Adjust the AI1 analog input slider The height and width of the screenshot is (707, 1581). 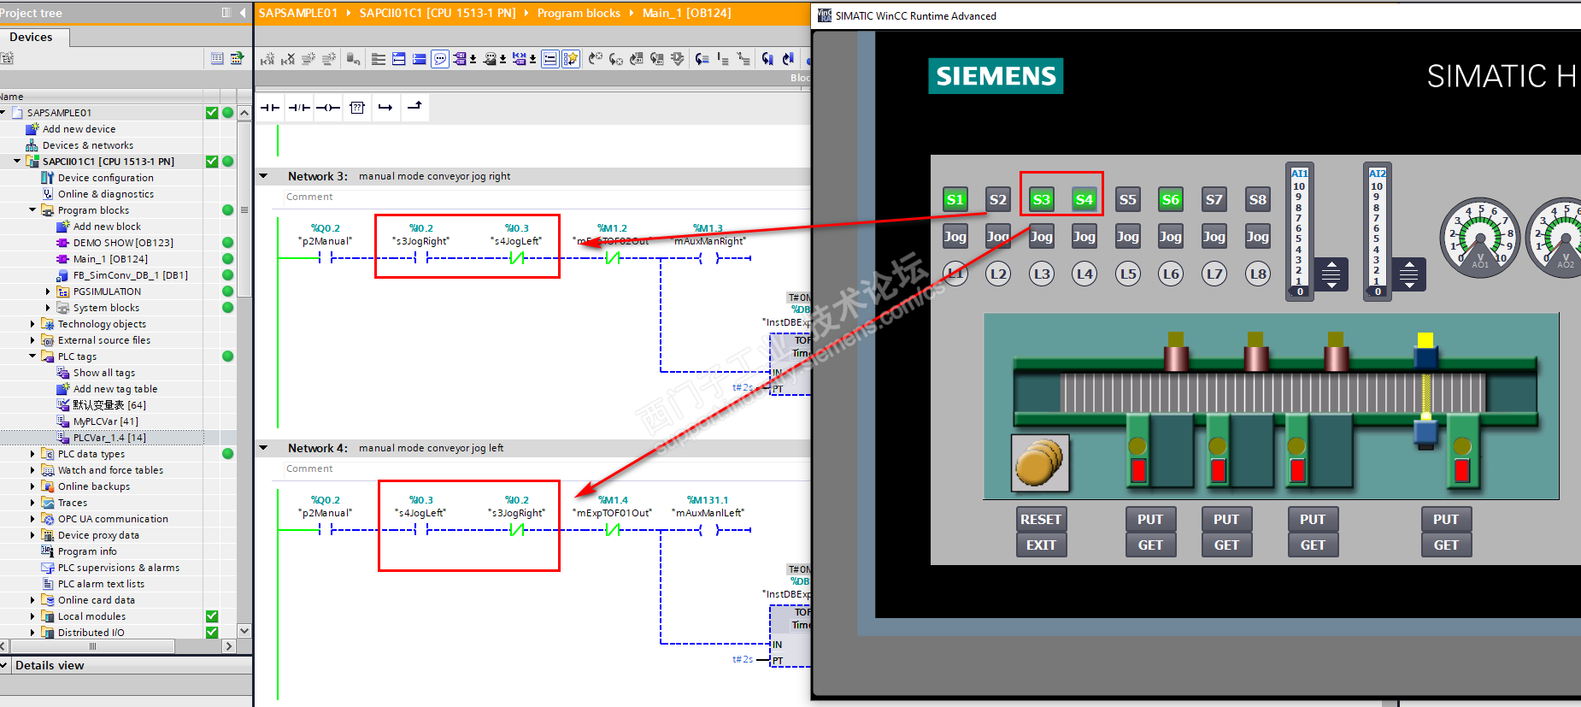click(x=1299, y=232)
